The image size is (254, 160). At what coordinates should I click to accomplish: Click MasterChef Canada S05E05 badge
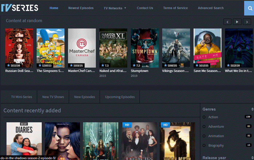tap(76, 66)
